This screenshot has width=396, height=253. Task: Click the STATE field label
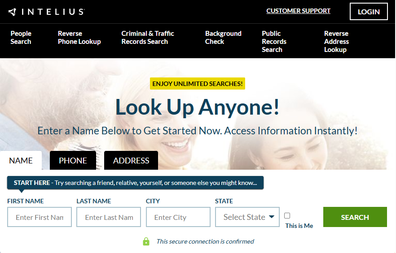click(x=224, y=201)
